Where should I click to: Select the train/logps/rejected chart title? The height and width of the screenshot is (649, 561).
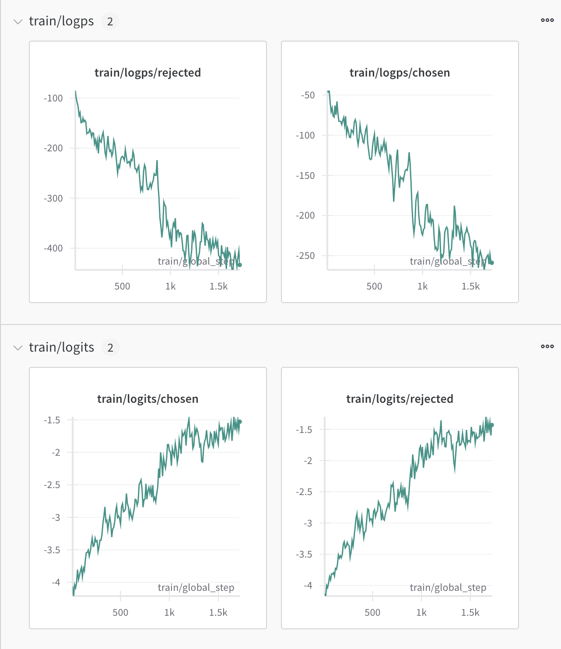tap(148, 73)
